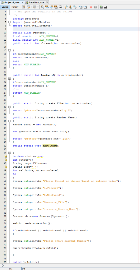Toggle Bookmark toolbar button
140x270 pixels.
coord(75,7)
